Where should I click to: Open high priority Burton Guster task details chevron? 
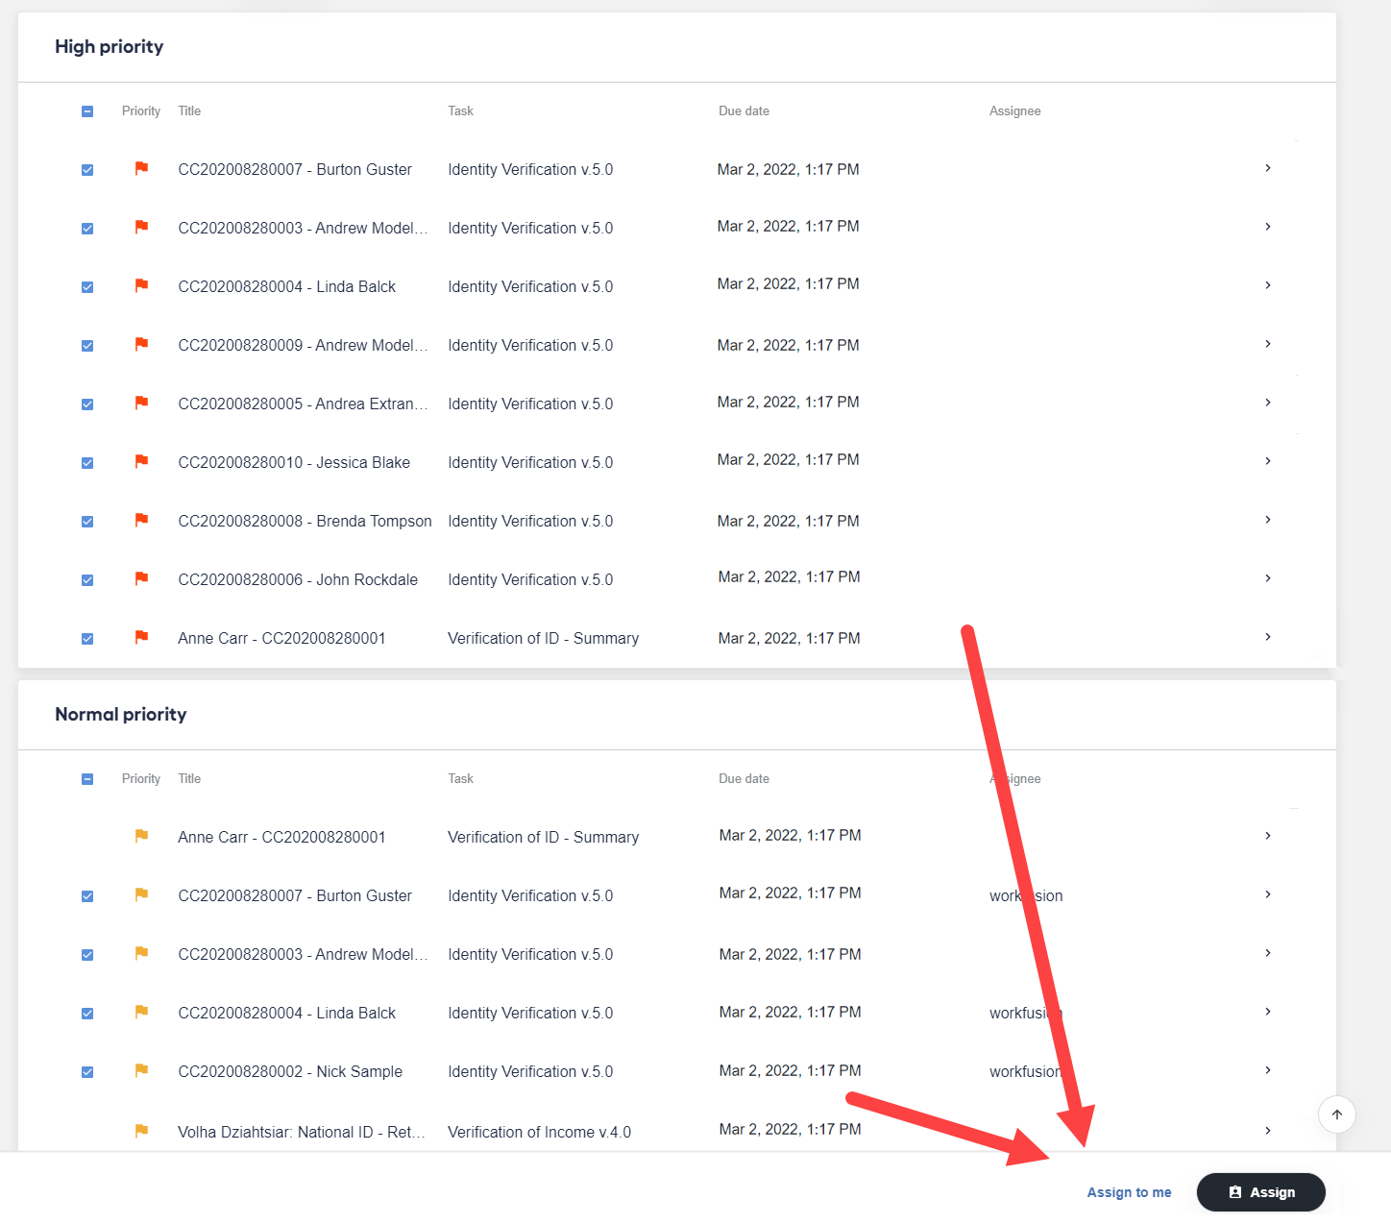(1268, 168)
